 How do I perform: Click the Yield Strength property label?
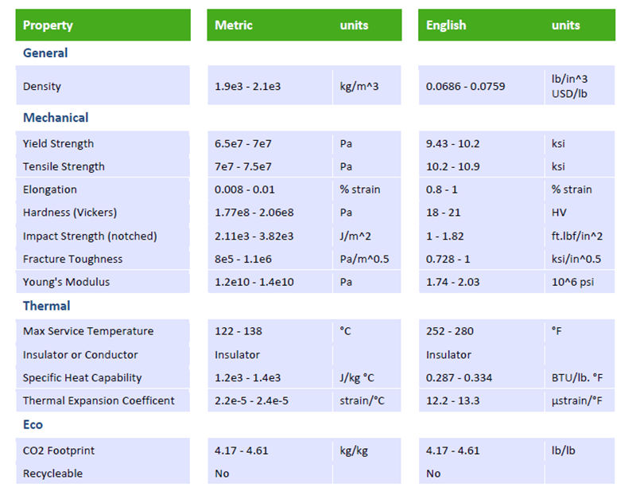point(58,143)
